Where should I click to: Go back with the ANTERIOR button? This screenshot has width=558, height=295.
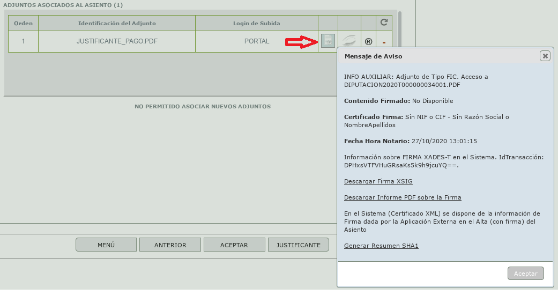point(170,245)
